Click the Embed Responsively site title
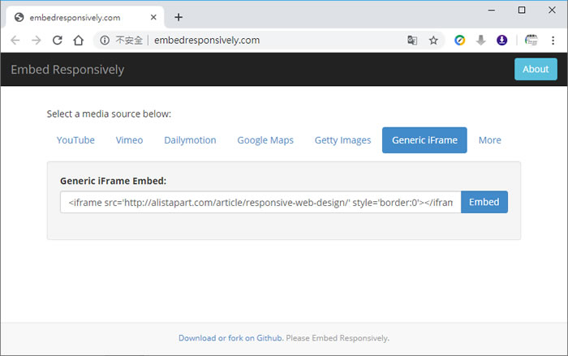 (x=67, y=70)
